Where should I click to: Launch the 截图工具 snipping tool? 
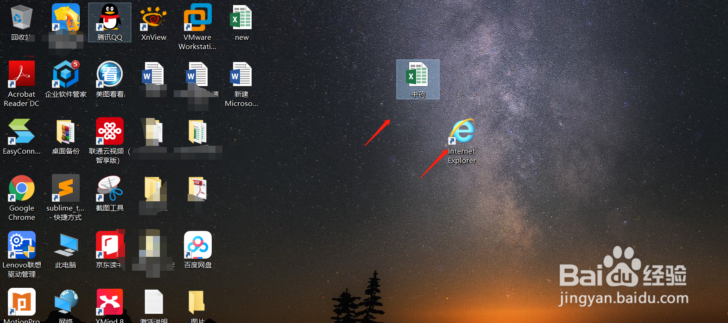(110, 193)
